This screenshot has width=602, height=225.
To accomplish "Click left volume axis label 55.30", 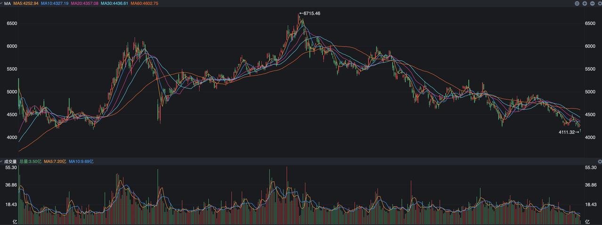I will pos(11,168).
